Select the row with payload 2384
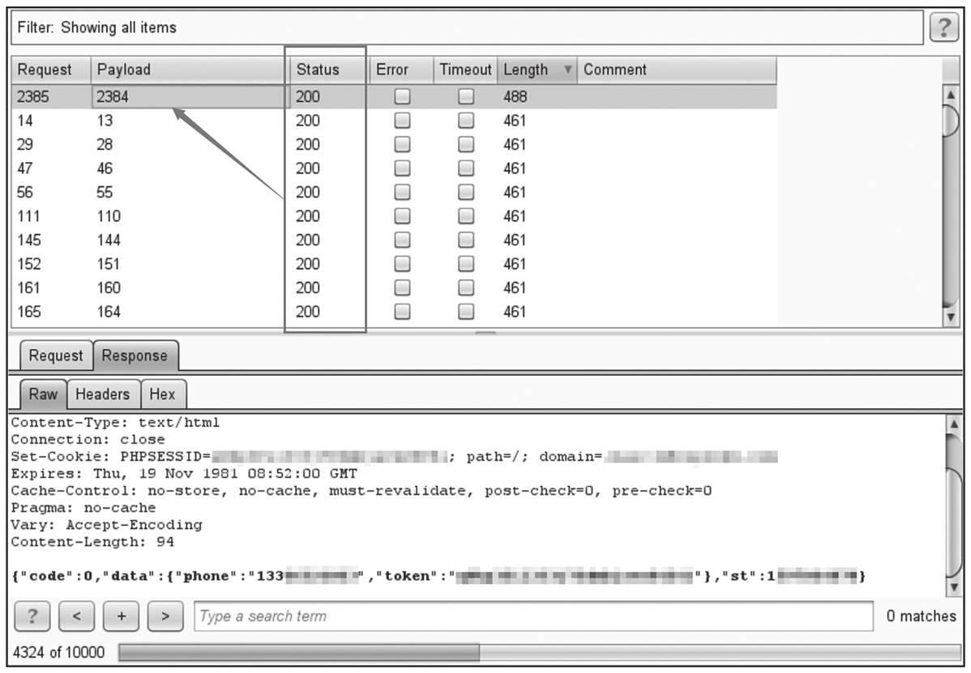971x673 pixels. click(190, 97)
